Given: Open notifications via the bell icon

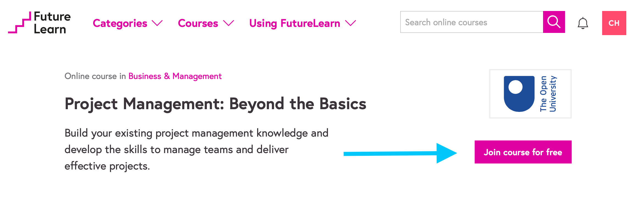Looking at the screenshot, I should [x=583, y=23].
